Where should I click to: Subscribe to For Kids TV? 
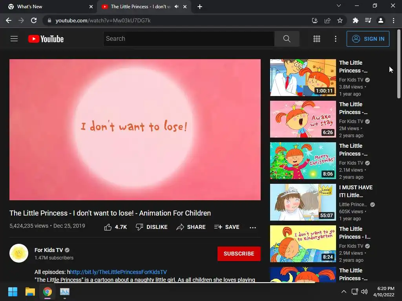tap(239, 254)
